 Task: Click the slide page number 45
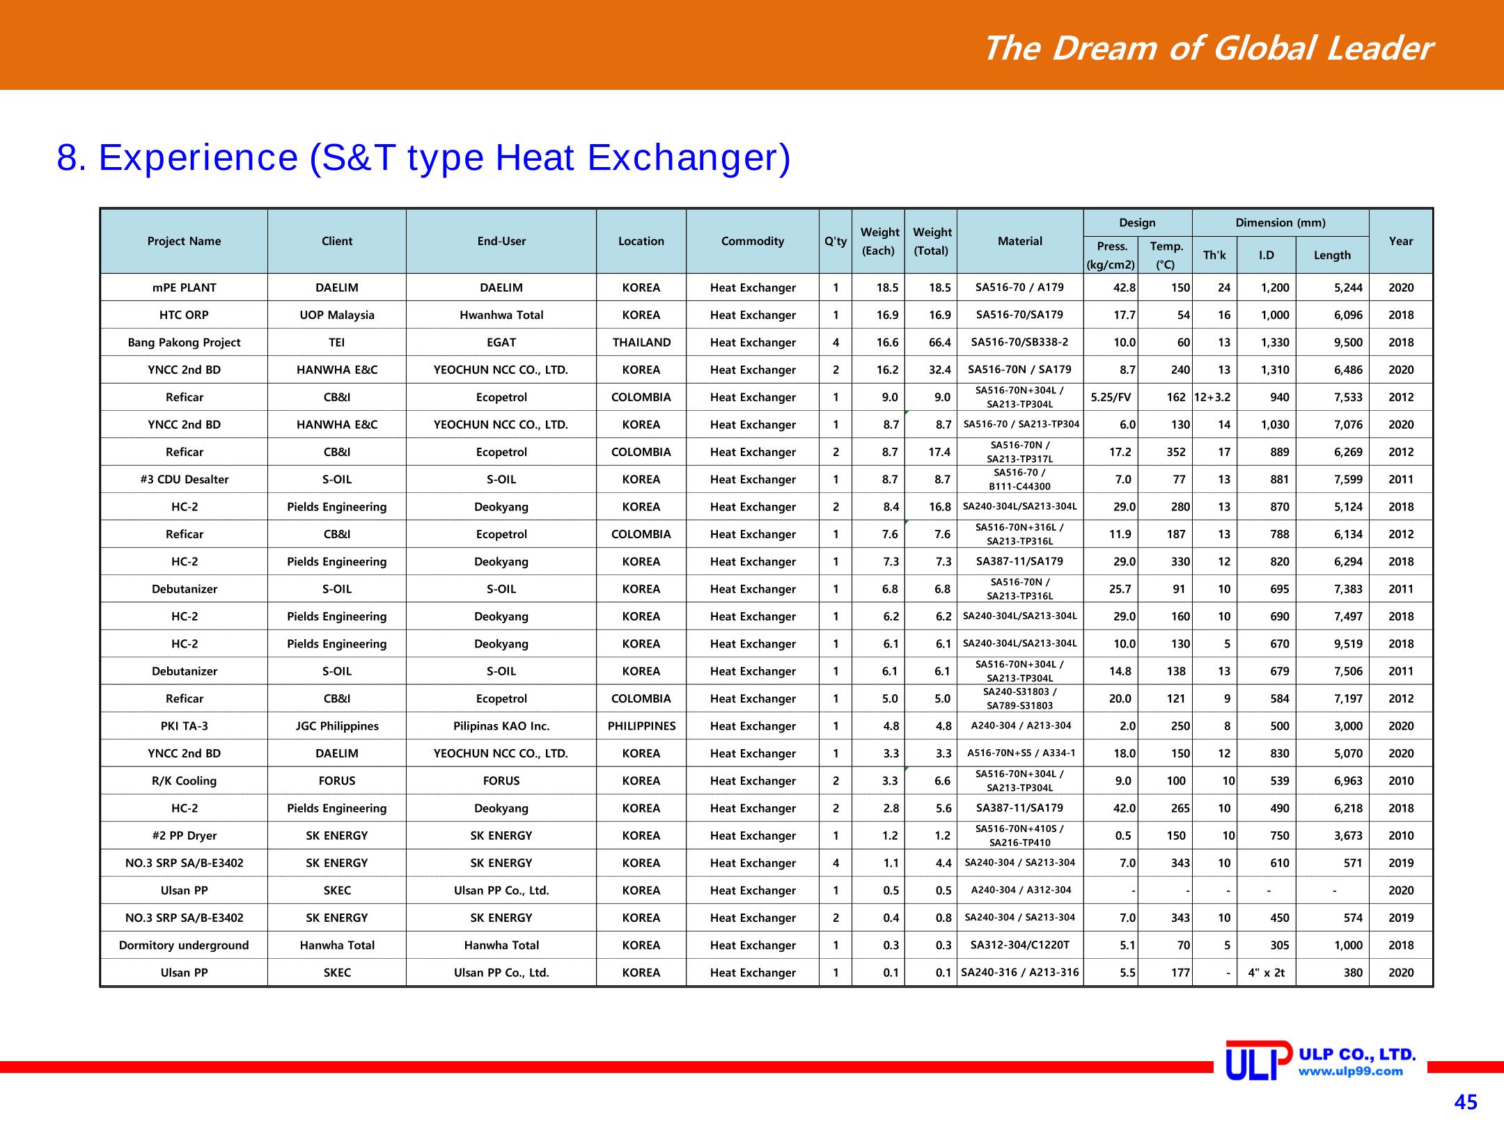click(1466, 1103)
